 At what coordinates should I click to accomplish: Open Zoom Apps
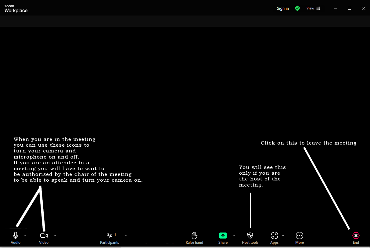[x=274, y=237]
